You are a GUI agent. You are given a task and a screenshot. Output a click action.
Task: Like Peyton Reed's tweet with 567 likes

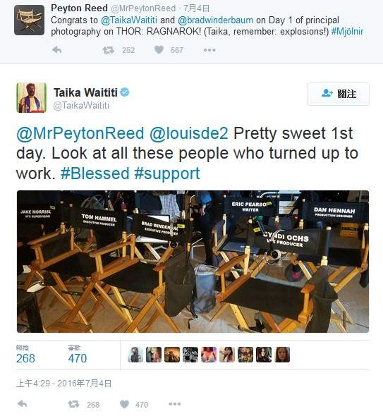click(159, 49)
